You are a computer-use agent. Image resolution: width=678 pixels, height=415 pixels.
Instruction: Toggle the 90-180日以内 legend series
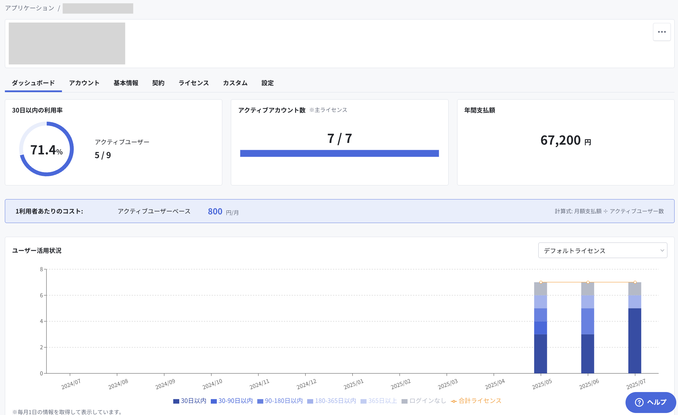click(x=280, y=401)
